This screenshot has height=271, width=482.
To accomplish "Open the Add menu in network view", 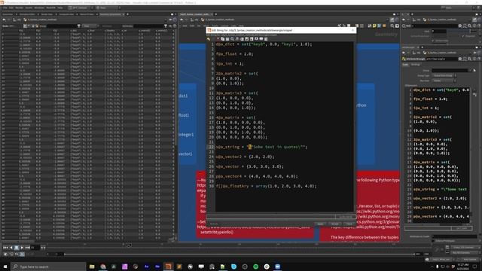I will (x=185, y=26).
